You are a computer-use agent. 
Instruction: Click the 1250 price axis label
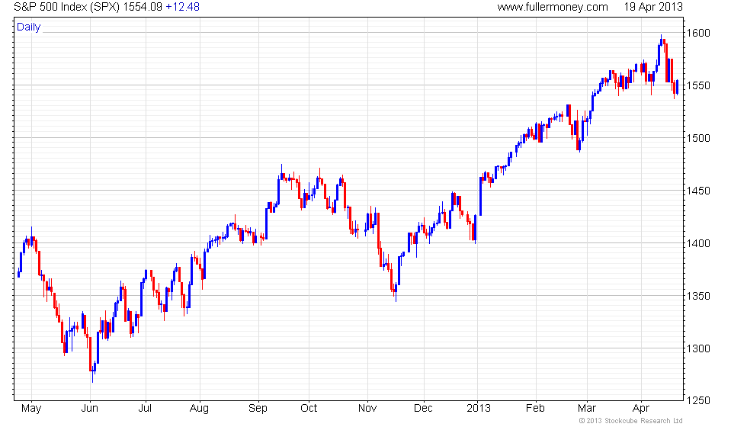pyautogui.click(x=698, y=401)
